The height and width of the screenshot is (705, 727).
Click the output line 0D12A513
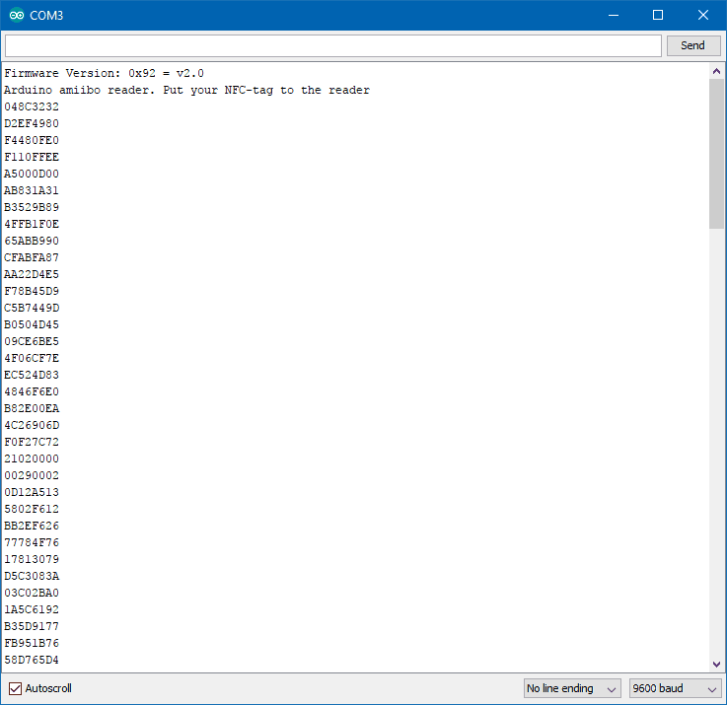[32, 492]
